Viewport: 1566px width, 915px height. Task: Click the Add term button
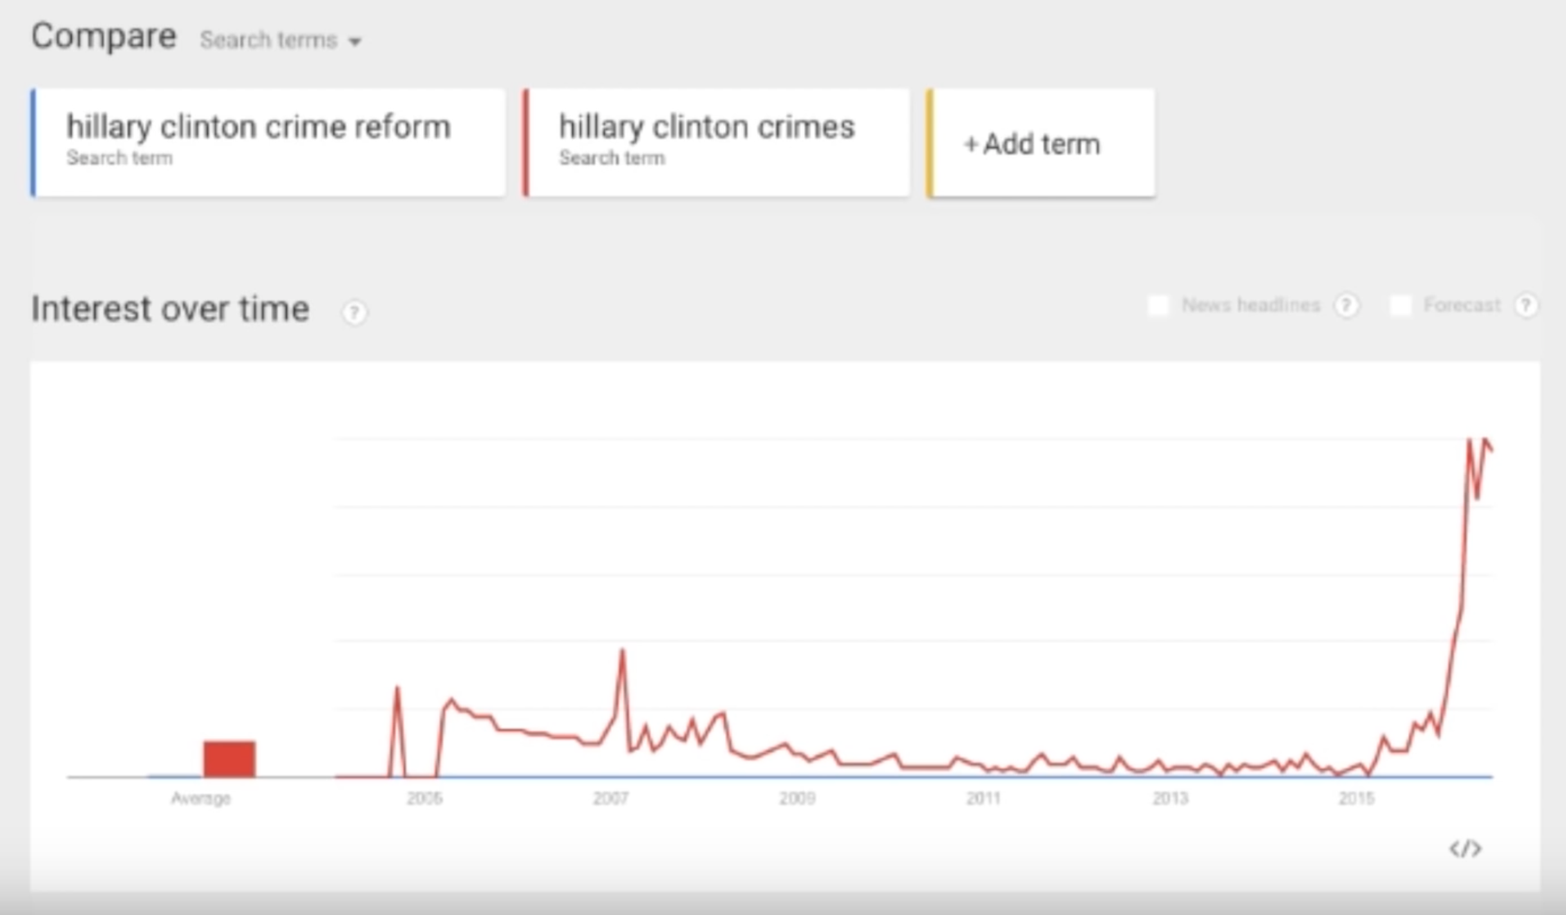pyautogui.click(x=1041, y=143)
